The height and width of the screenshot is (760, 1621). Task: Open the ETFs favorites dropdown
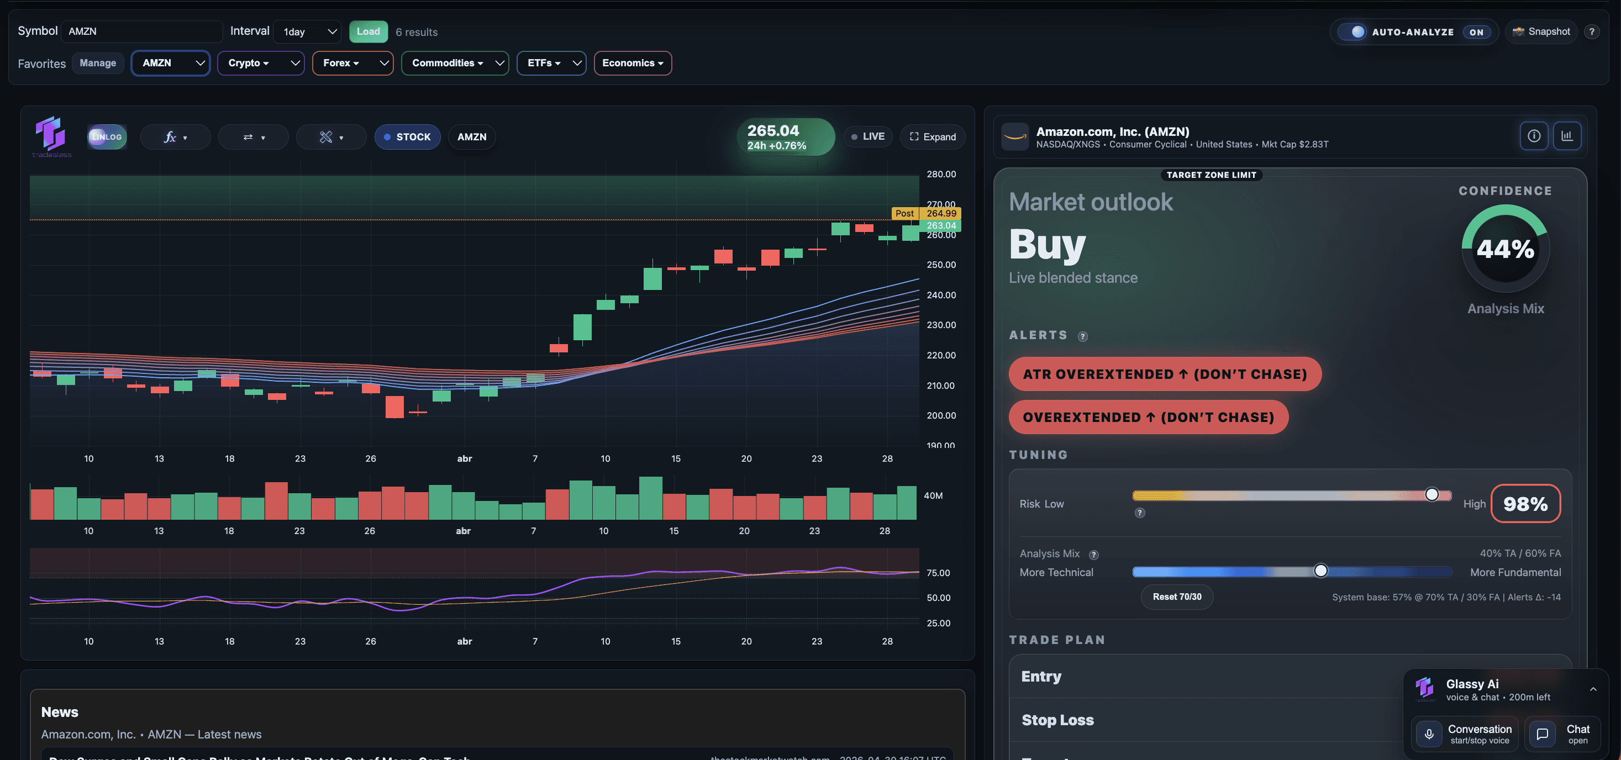551,63
